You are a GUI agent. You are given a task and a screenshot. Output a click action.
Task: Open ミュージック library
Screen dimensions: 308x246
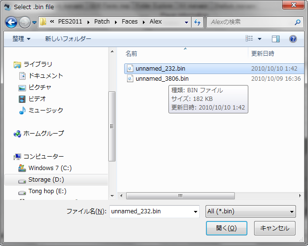pos(46,110)
